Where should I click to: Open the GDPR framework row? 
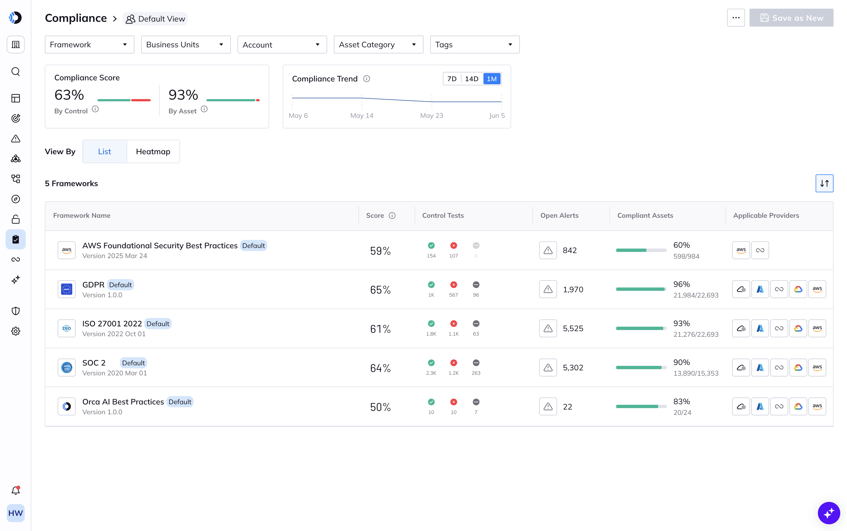coord(439,289)
